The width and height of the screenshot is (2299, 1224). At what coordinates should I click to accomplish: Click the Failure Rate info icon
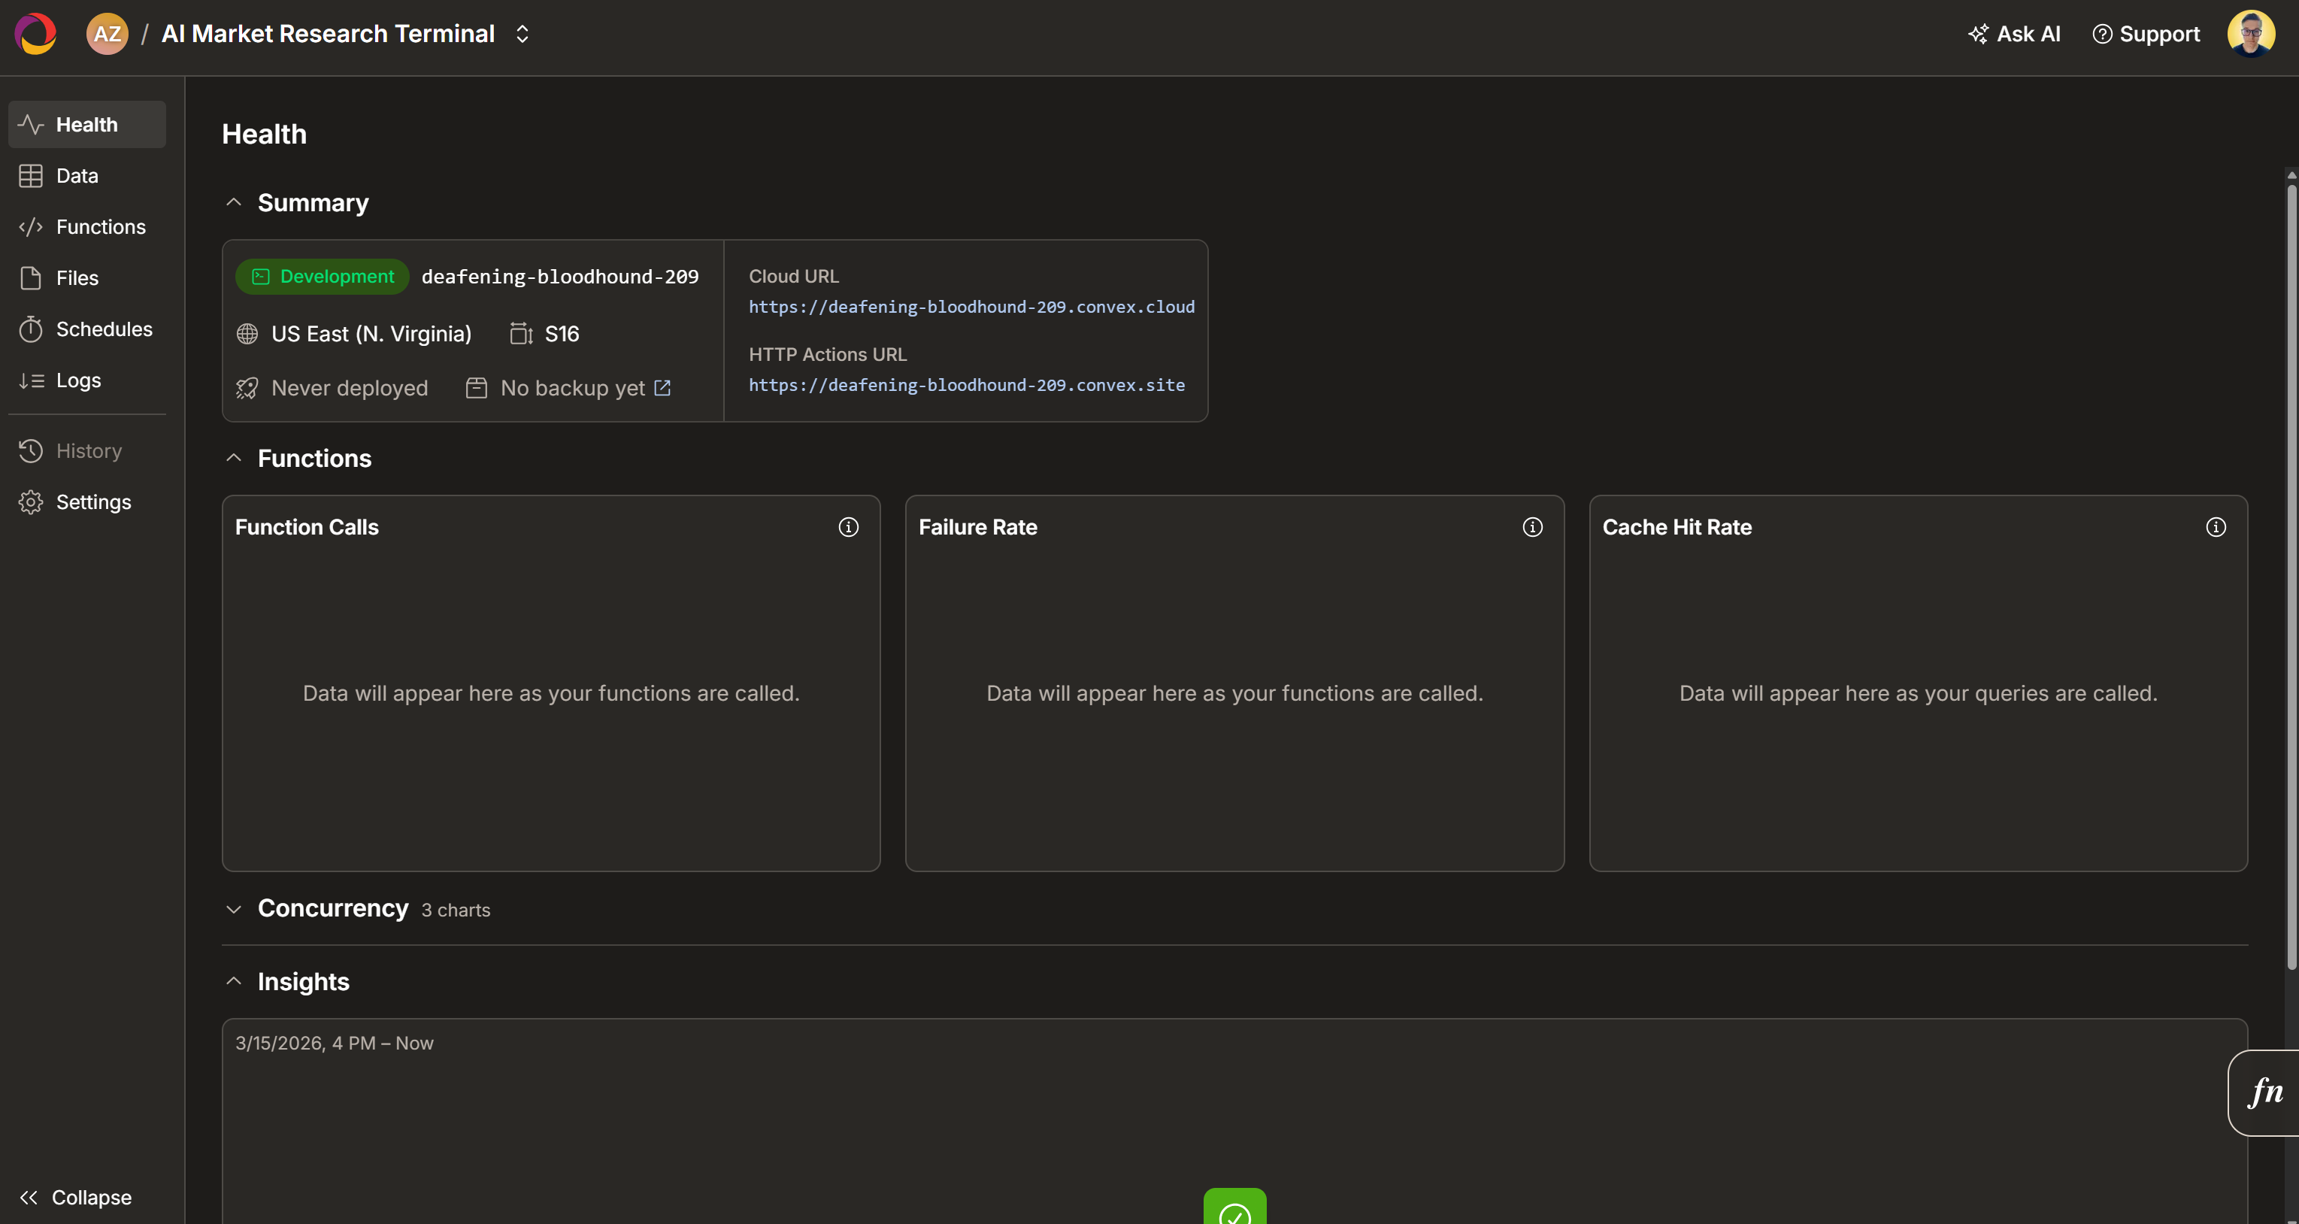coord(1532,527)
